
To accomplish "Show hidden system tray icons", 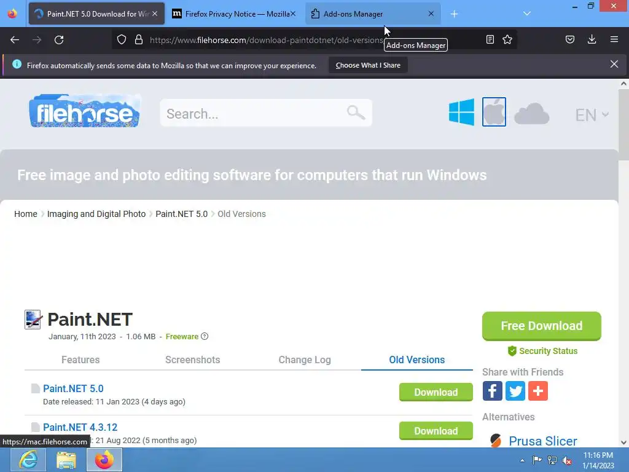I will [522, 460].
